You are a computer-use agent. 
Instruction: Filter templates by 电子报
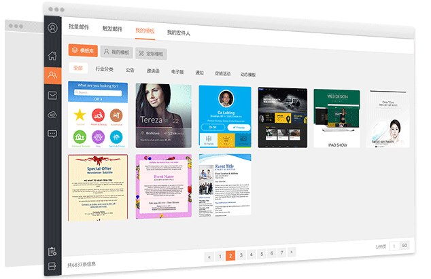pyautogui.click(x=177, y=72)
